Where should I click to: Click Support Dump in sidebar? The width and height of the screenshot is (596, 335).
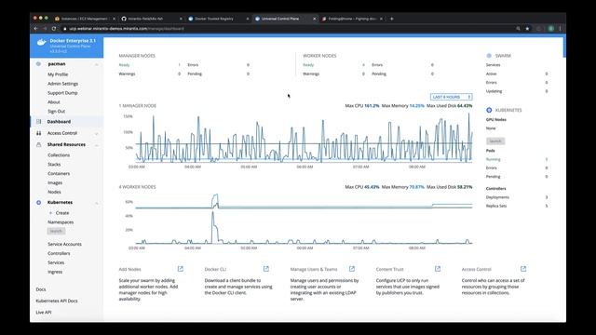[x=62, y=93]
